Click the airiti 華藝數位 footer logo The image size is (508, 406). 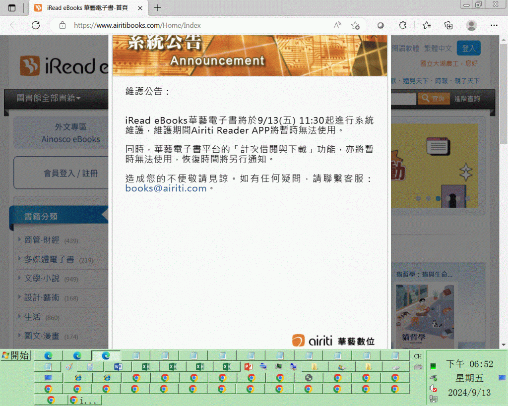333,341
